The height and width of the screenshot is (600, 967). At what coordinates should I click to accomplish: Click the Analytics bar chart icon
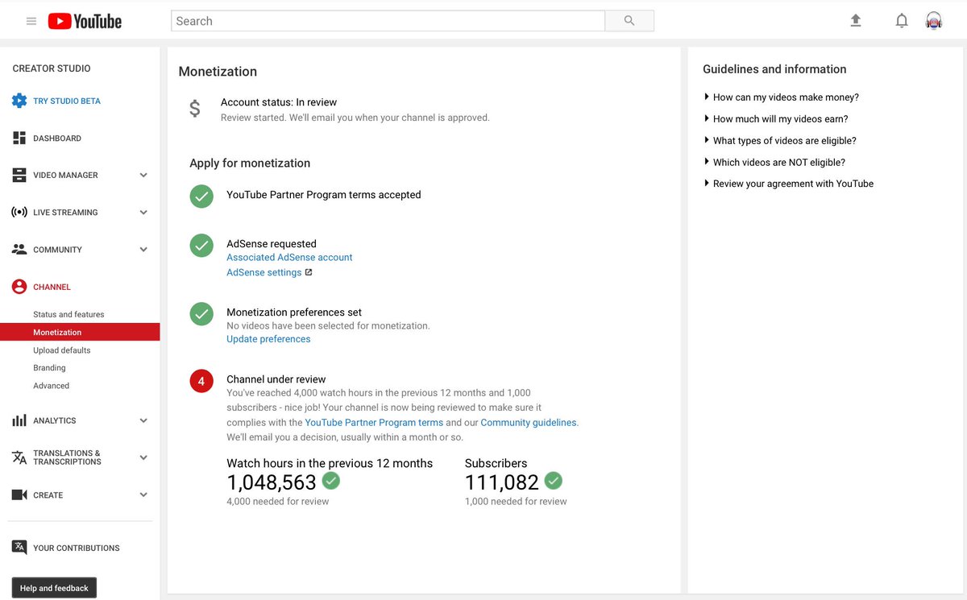[x=19, y=420]
